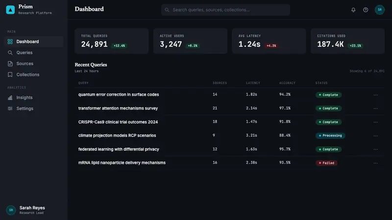This screenshot has width=392, height=220.
Task: Open Dashboard in the sidebar
Action: click(34, 42)
